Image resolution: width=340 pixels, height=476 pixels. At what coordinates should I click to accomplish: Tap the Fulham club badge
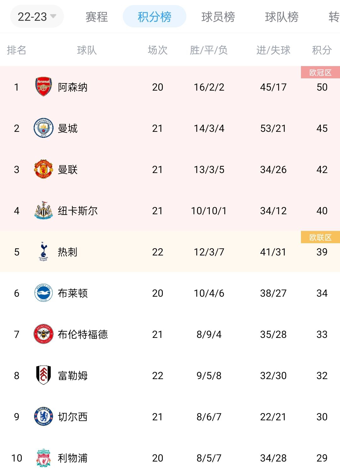coord(43,375)
